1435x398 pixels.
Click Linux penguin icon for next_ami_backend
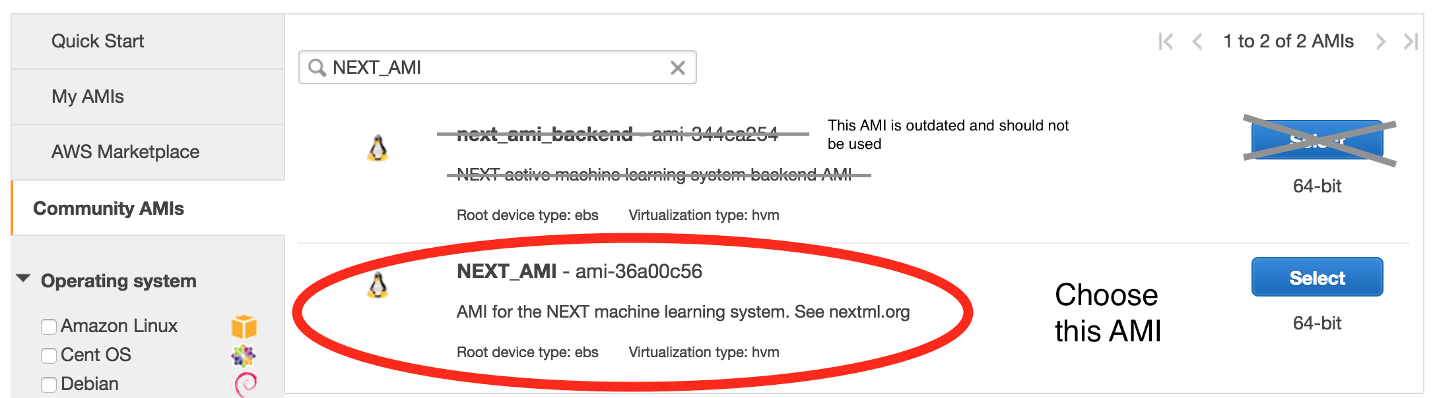(378, 148)
